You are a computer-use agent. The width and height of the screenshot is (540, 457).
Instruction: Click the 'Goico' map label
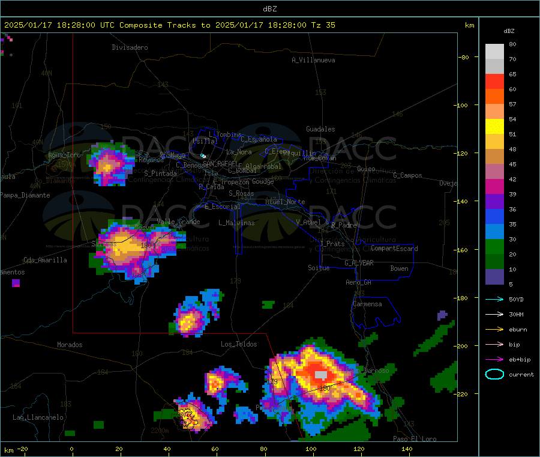[x=366, y=169]
